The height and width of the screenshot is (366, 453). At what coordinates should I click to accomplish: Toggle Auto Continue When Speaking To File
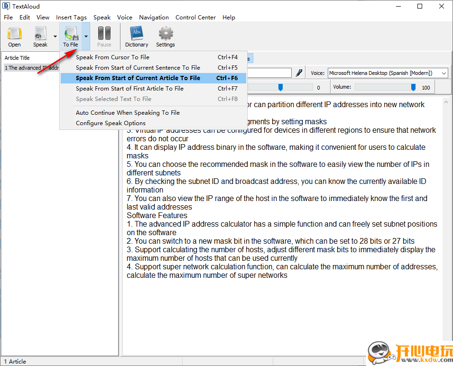tap(128, 113)
